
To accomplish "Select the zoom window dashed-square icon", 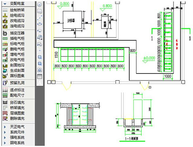I will (x=40, y=57).
